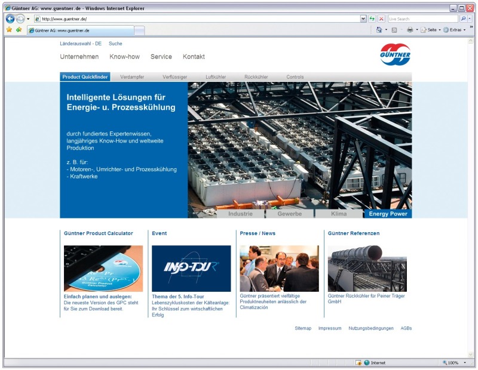
Task: Click the Print icon
Action: [x=410, y=30]
